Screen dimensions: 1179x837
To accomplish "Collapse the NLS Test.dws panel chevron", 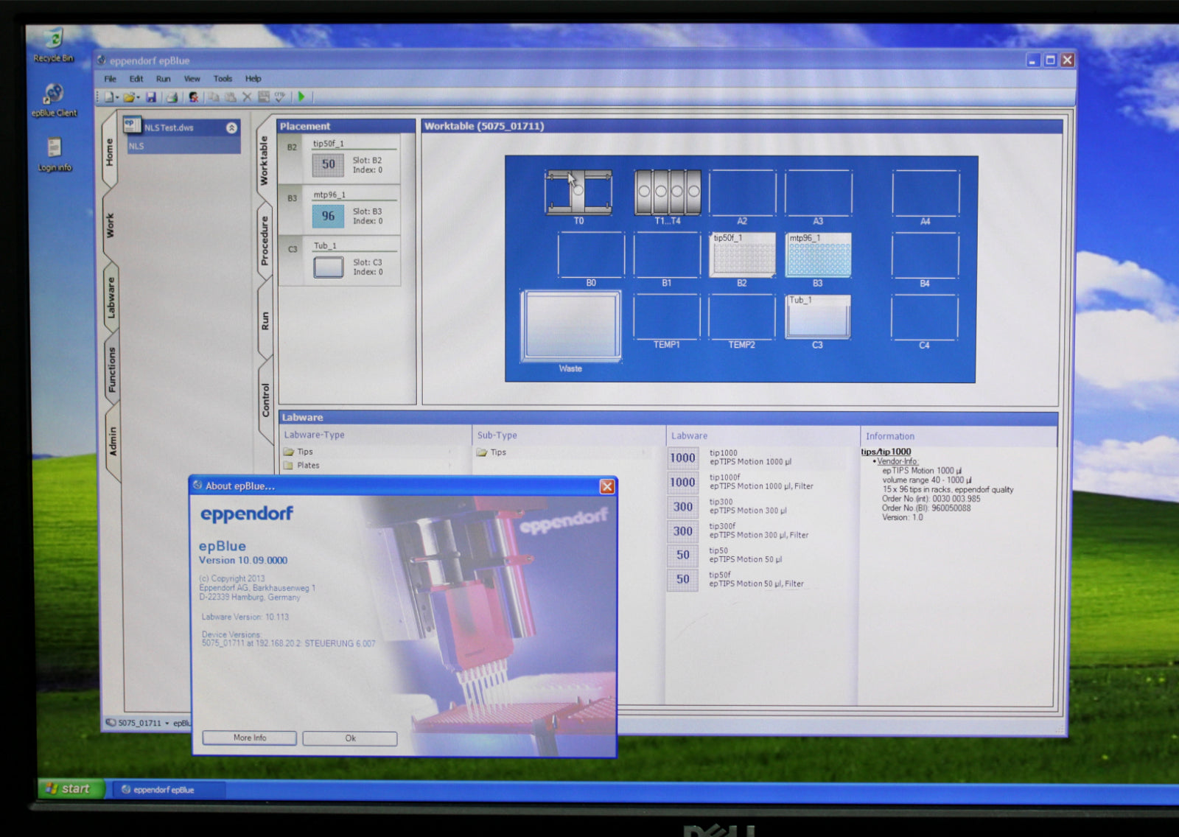I will 231,127.
